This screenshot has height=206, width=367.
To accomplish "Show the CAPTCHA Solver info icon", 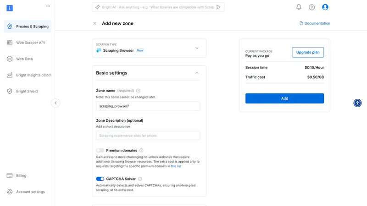I will tap(140, 179).
